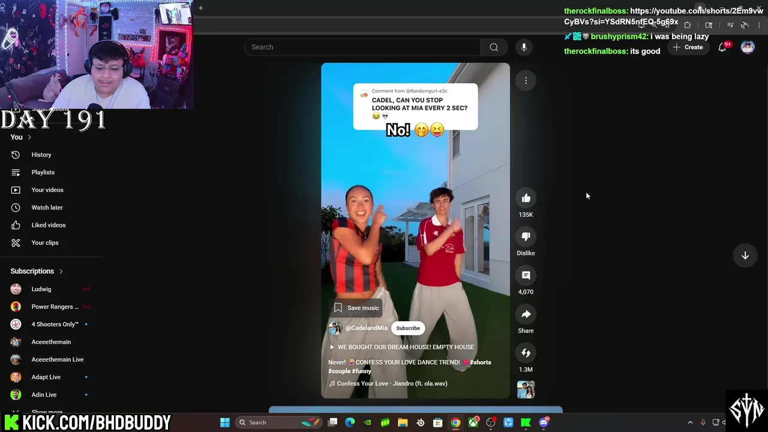Show hidden system tray icons
The width and height of the screenshot is (768, 432).
tap(690, 422)
